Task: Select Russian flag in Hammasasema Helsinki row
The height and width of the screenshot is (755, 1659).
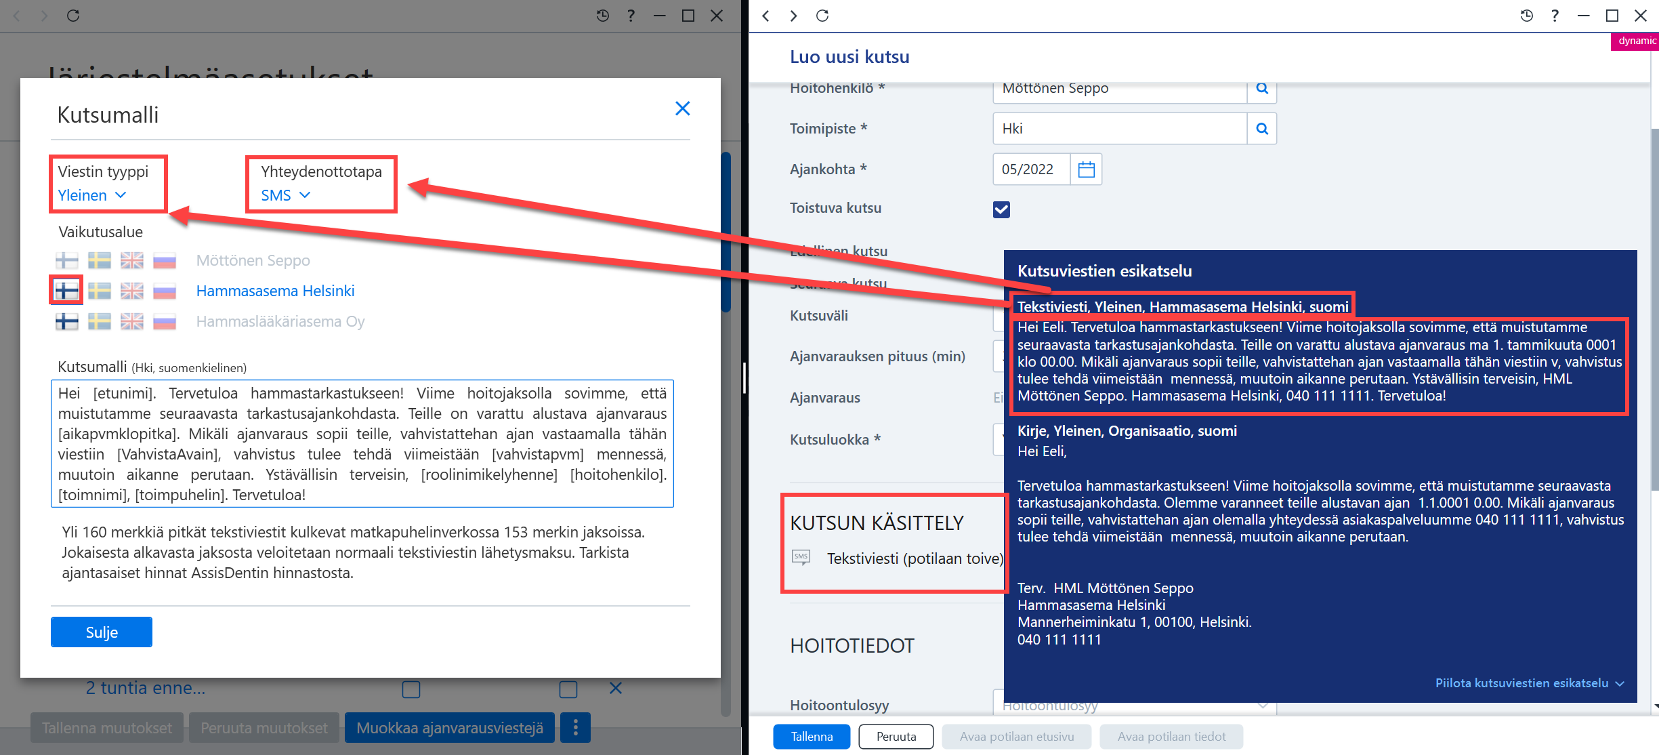Action: [165, 291]
